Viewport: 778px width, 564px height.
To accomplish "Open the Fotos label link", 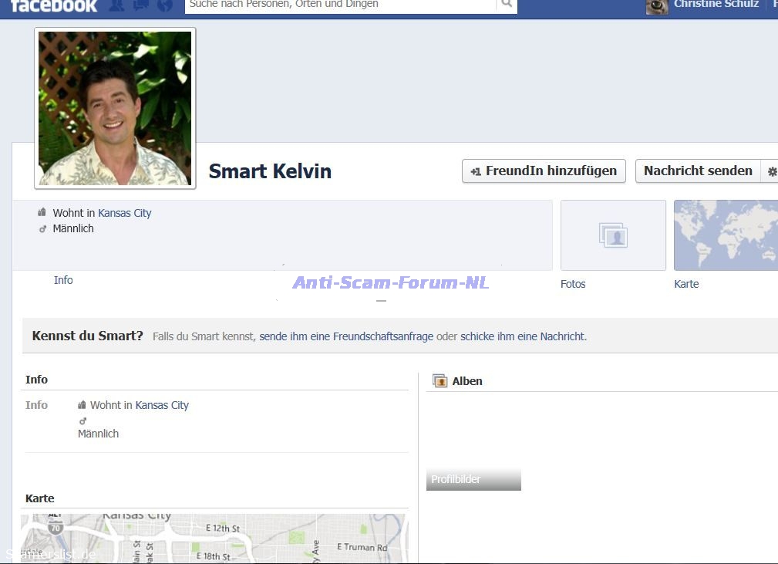I will tap(573, 284).
